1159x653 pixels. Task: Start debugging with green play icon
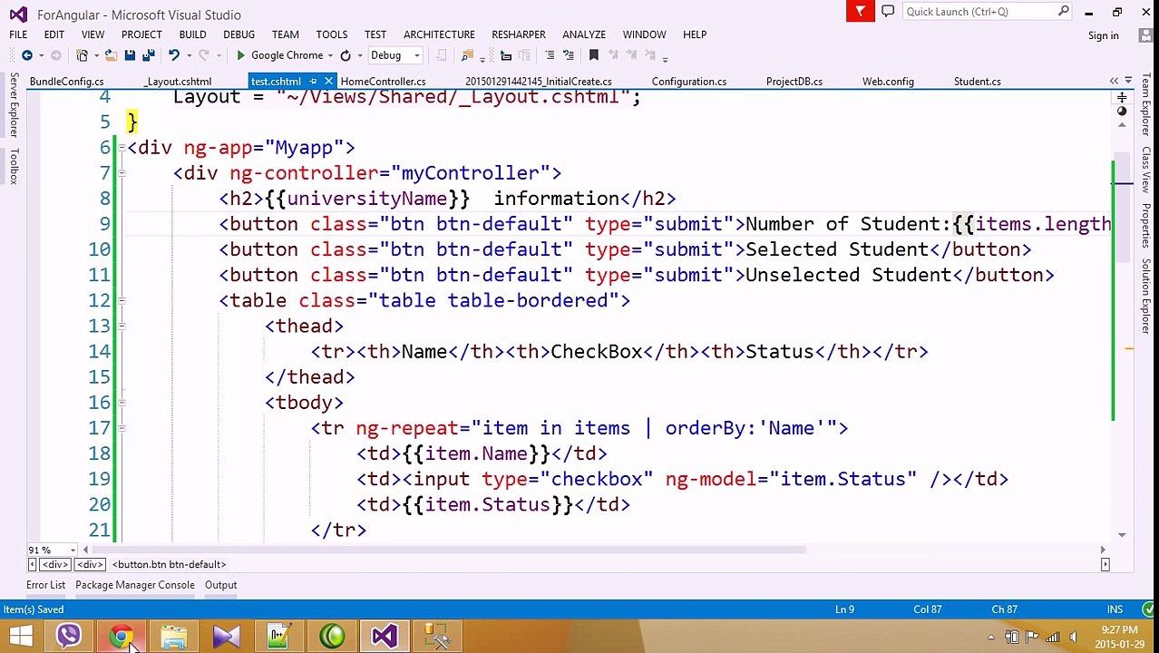pyautogui.click(x=240, y=55)
